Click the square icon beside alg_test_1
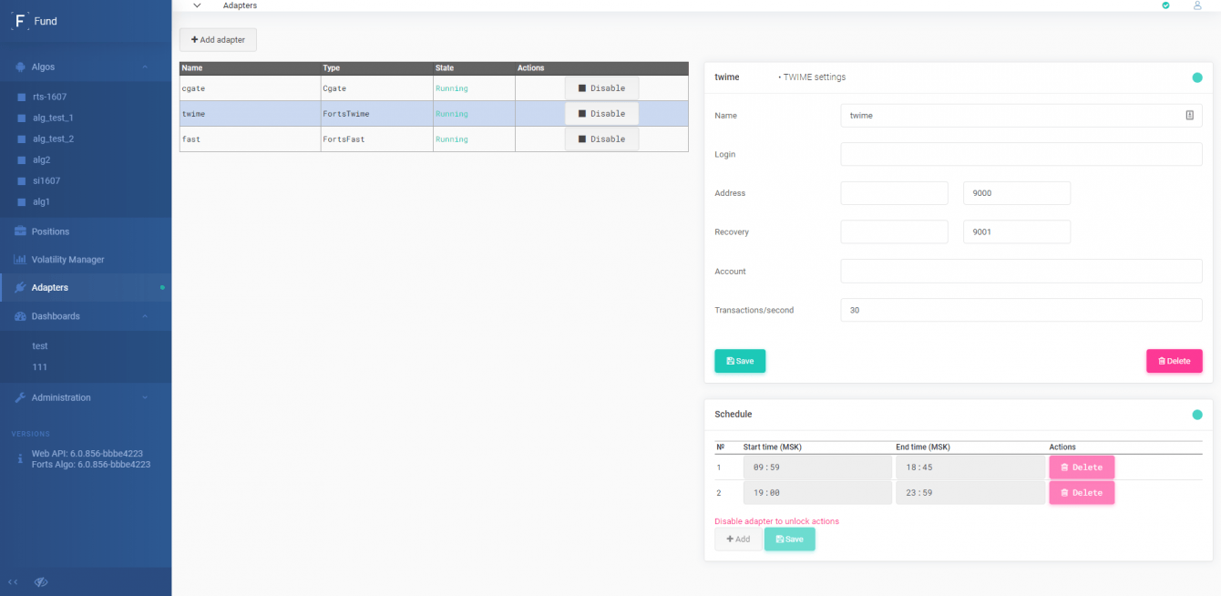Screen dimensions: 1221x596 (x=21, y=118)
